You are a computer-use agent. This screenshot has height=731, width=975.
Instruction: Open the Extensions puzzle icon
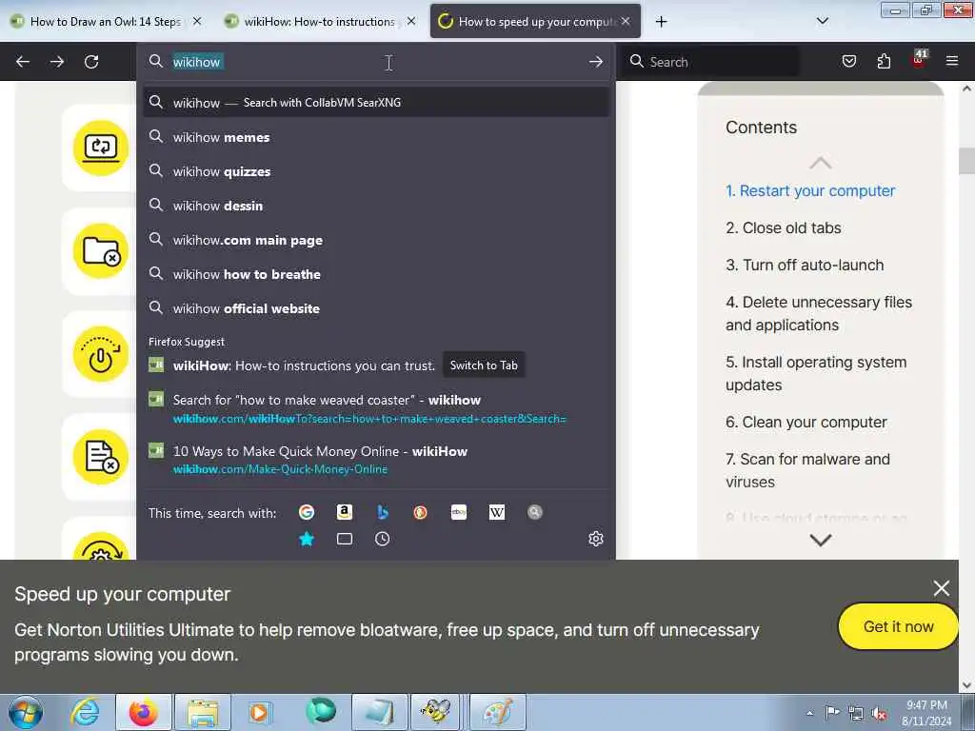(884, 61)
